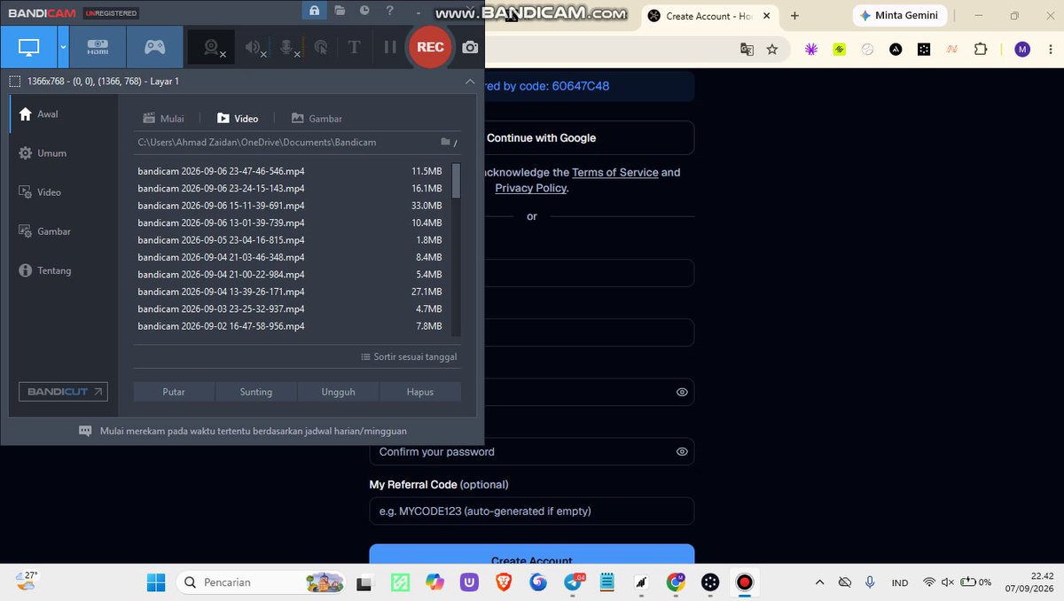This screenshot has height=601, width=1064.
Task: Show password in Confirm your password field
Action: [x=682, y=451]
